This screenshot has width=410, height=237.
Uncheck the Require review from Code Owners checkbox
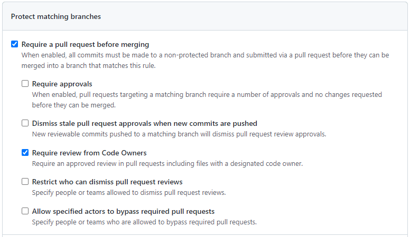click(25, 152)
